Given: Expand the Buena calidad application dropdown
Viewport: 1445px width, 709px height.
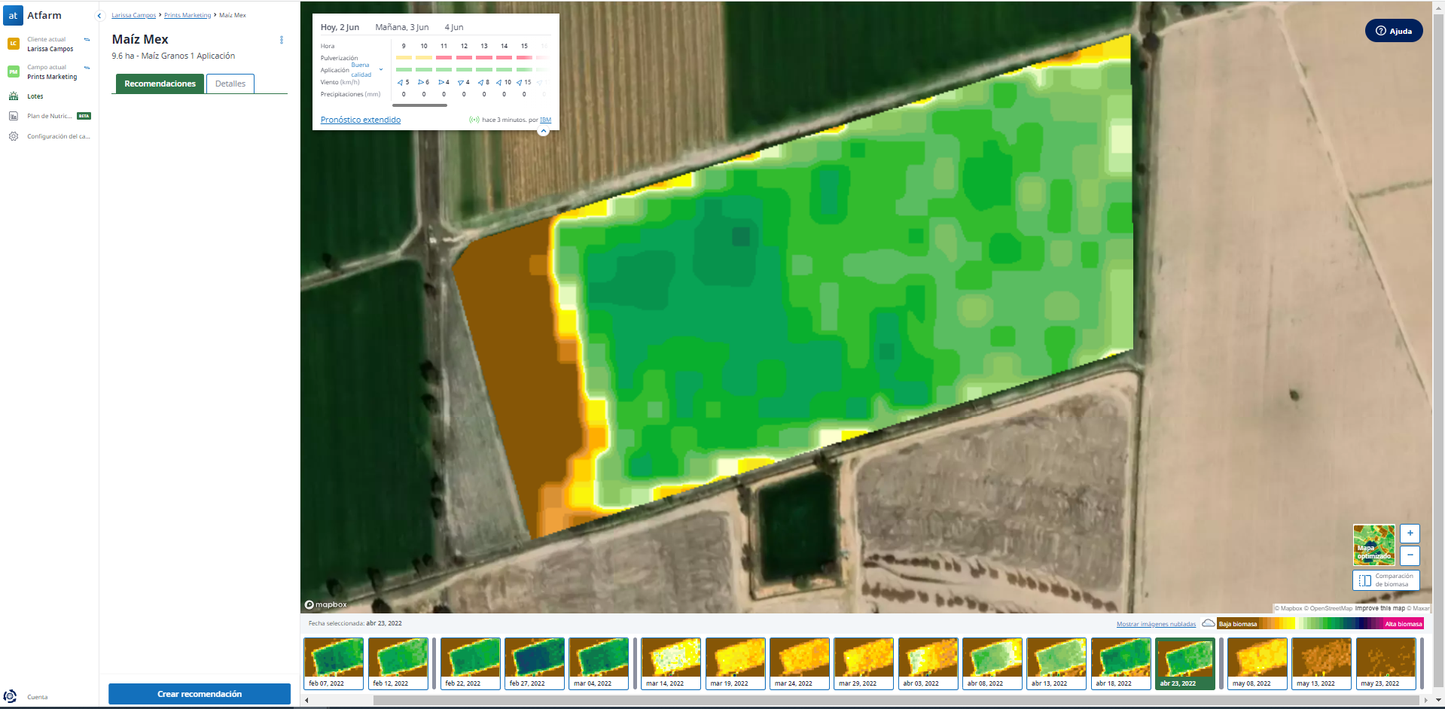Looking at the screenshot, I should [x=381, y=70].
